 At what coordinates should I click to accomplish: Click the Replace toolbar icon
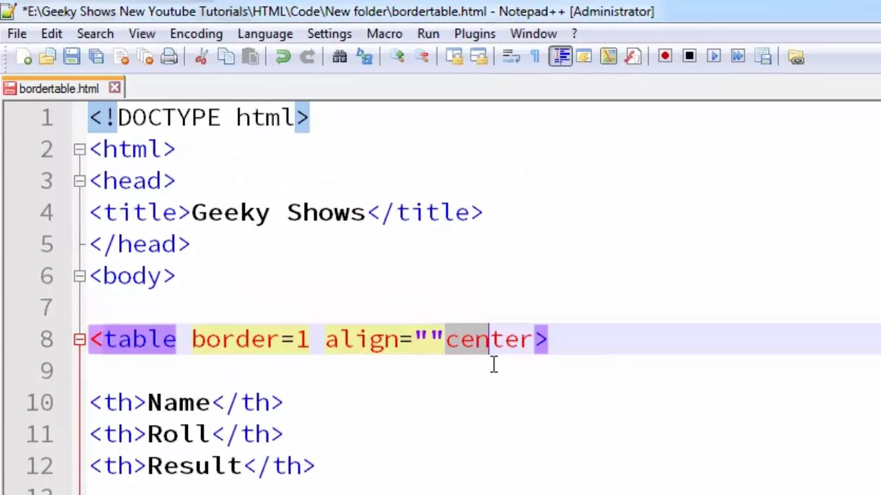click(364, 57)
